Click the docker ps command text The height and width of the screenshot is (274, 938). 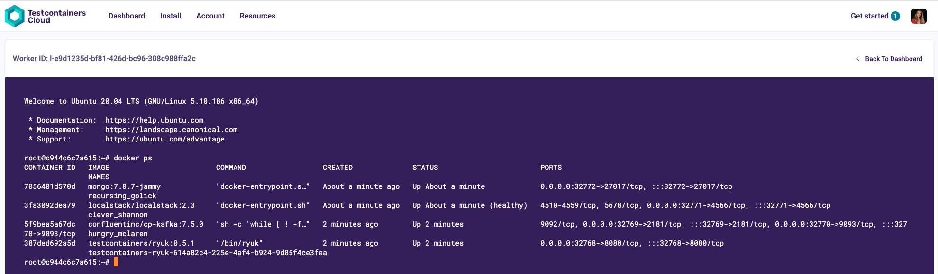[x=133, y=158]
